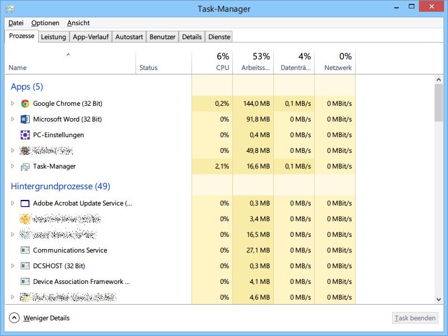The image size is (448, 336).
Task: Click the PC-Einstellungen gear icon
Action: point(25,135)
